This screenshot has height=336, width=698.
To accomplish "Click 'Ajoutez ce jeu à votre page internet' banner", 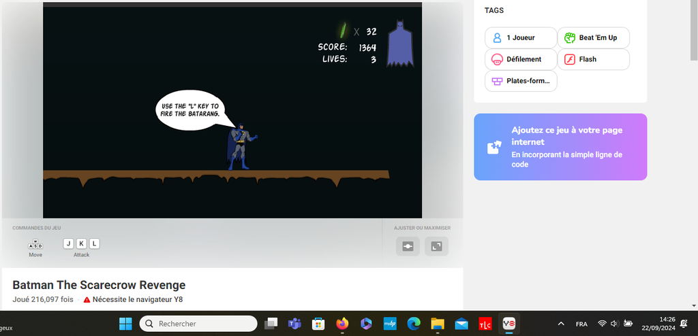I will tap(560, 147).
